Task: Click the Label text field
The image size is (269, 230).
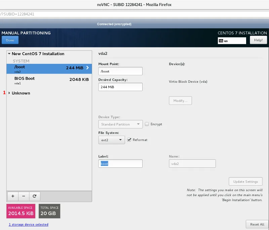Action: pos(120,164)
